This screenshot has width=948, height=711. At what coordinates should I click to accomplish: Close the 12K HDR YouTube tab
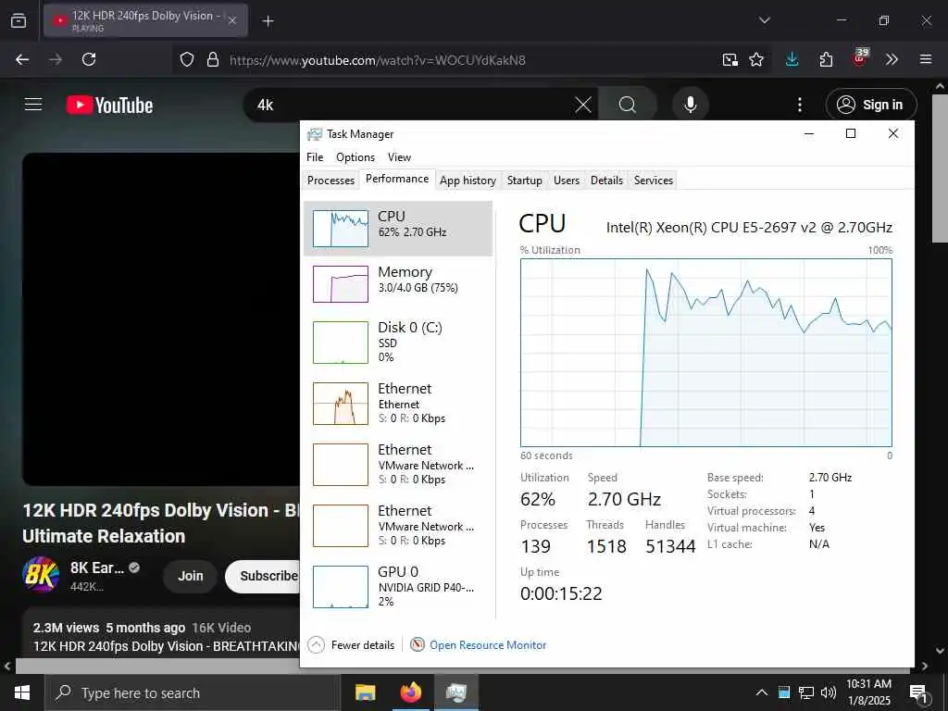(x=232, y=20)
